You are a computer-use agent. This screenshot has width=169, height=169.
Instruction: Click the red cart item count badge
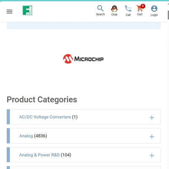point(143,6)
